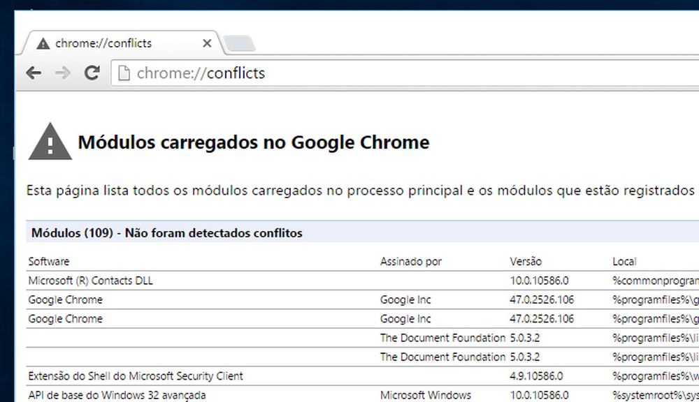This screenshot has height=402, width=699.
Task: Click the large warning triangle beside the heading
Action: click(x=50, y=142)
